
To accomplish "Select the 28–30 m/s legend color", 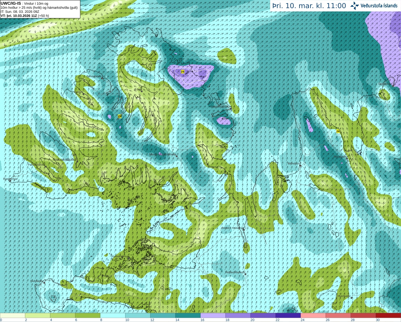I will 363,315.
